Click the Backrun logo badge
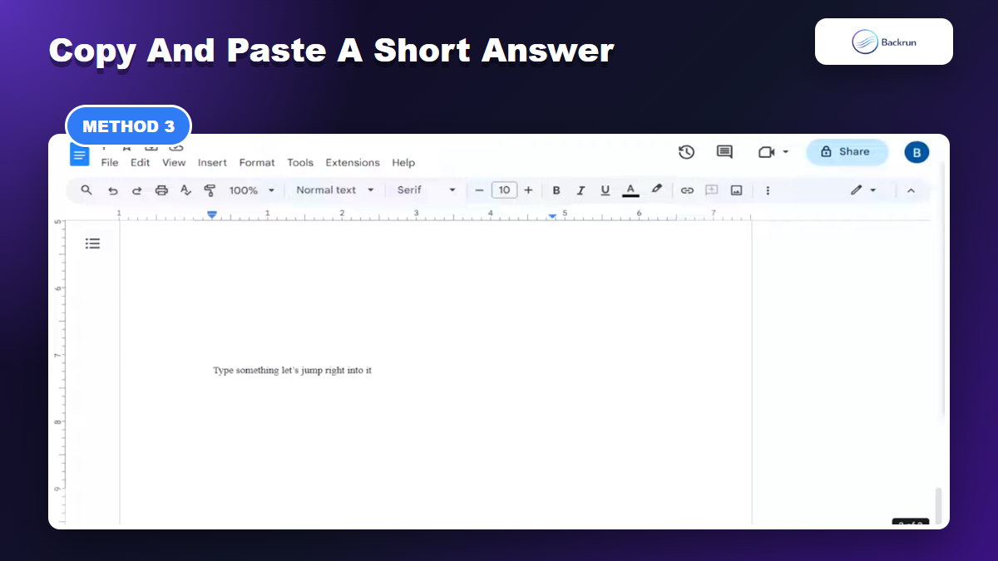998x561 pixels. pyautogui.click(x=884, y=42)
